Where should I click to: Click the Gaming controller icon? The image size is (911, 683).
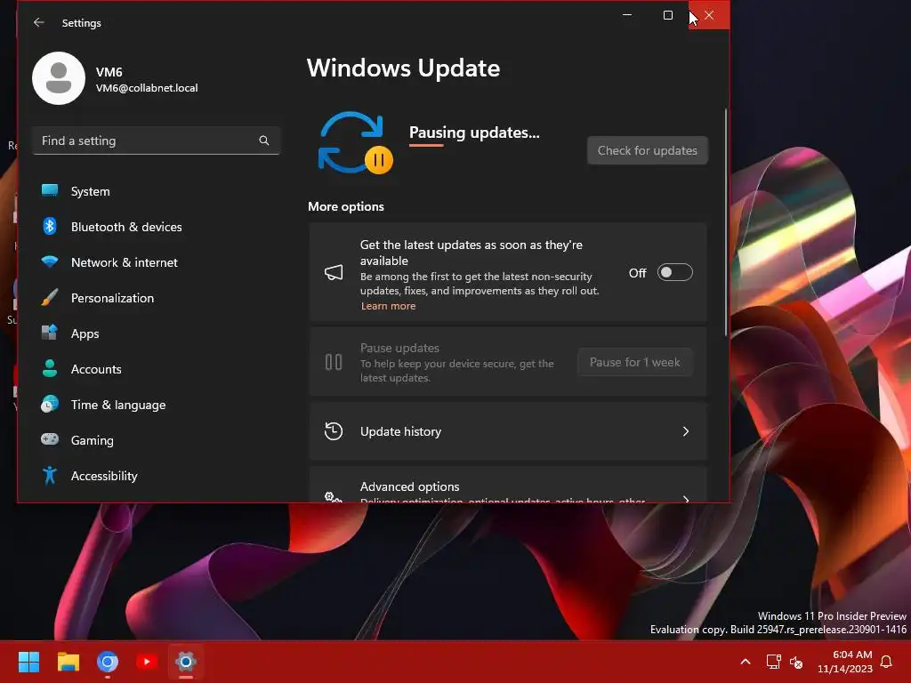coord(50,439)
